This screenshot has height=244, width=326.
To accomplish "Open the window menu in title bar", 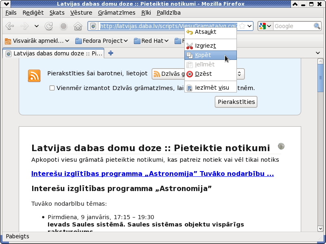I will pyautogui.click(x=6, y=4).
